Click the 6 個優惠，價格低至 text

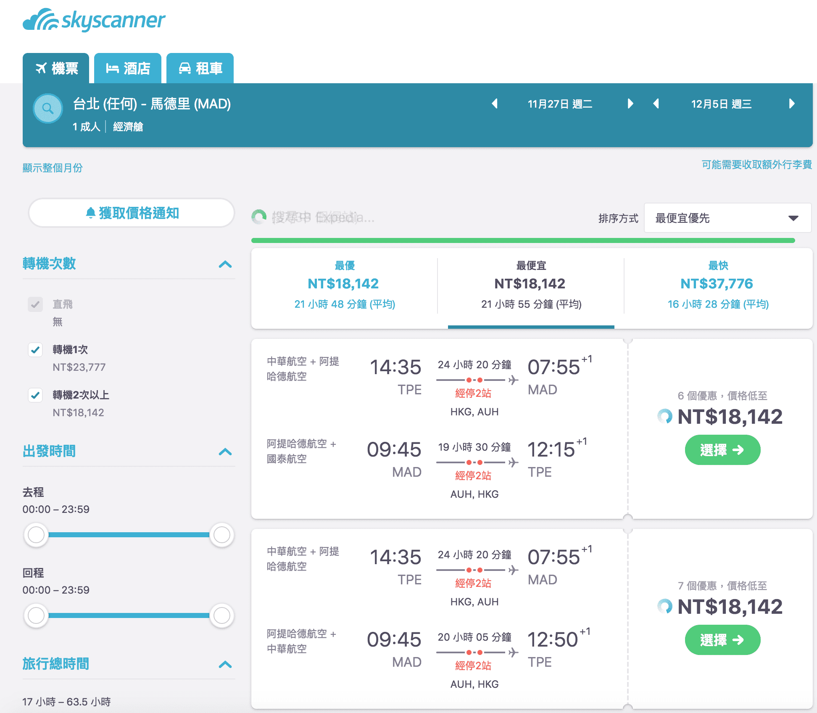point(722,396)
